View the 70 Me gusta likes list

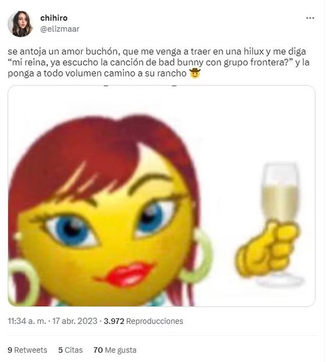pos(115,350)
